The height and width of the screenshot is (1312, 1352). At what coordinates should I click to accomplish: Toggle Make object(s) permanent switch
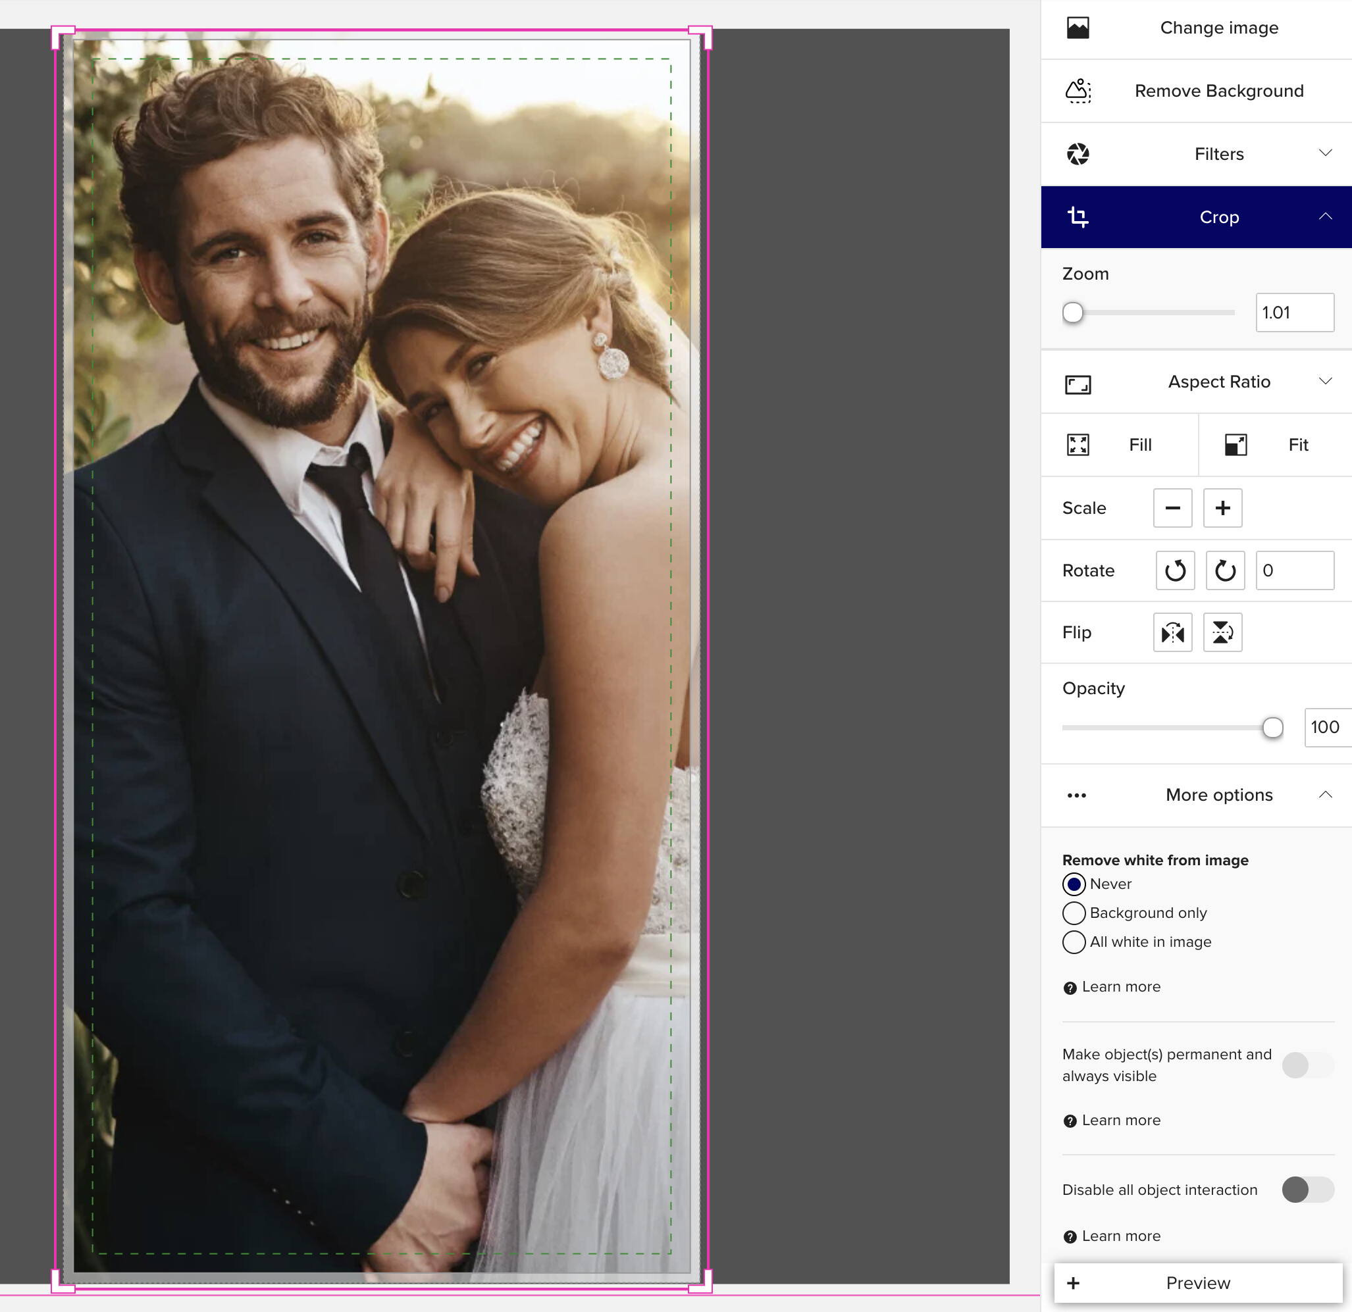click(1308, 1065)
